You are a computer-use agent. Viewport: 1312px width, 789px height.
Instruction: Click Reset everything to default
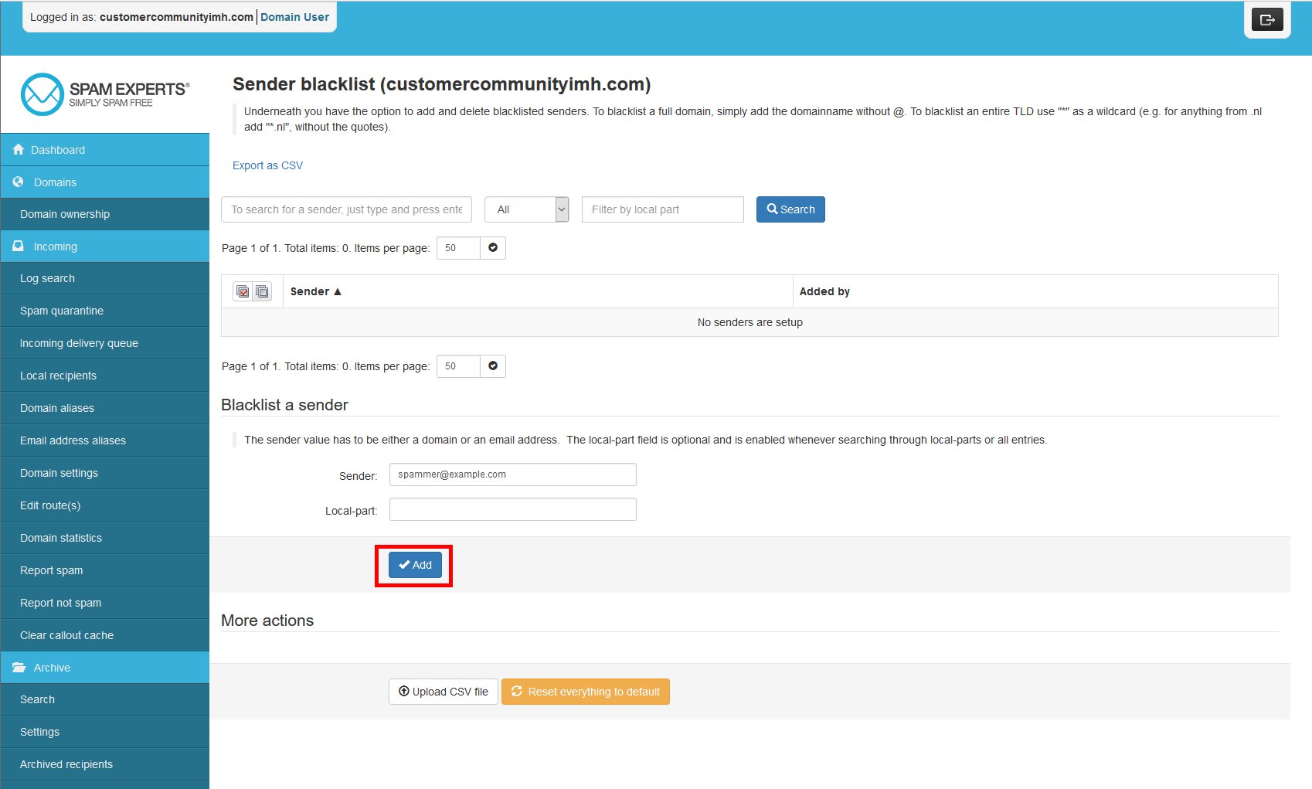[x=586, y=692]
